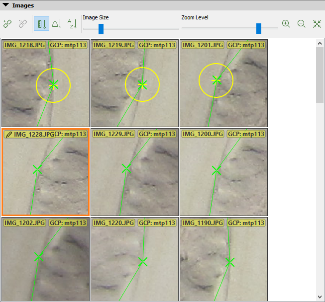Open the IMG_1229.JPG image tile

tap(134, 172)
